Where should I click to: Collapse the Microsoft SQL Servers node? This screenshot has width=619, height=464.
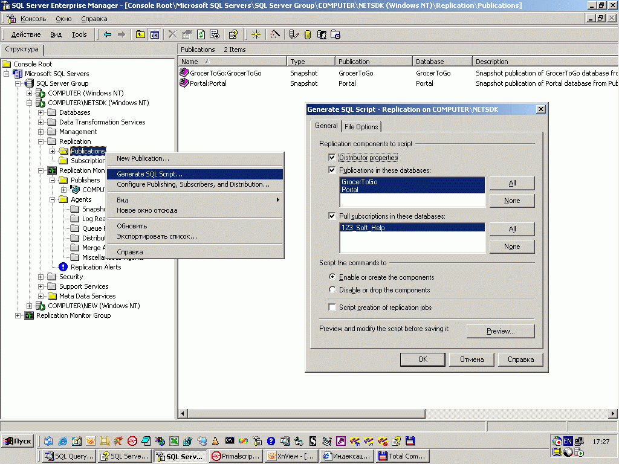click(x=6, y=74)
